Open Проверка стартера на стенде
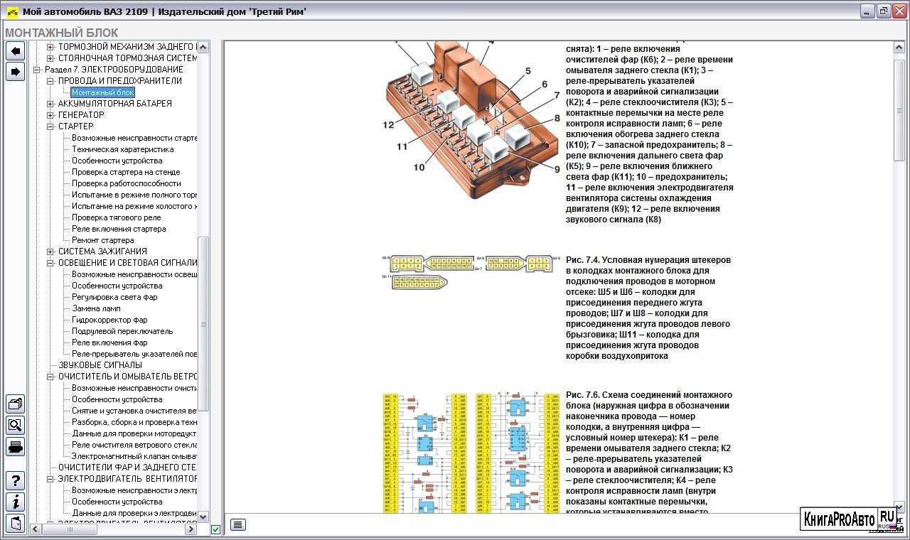 coord(126,172)
